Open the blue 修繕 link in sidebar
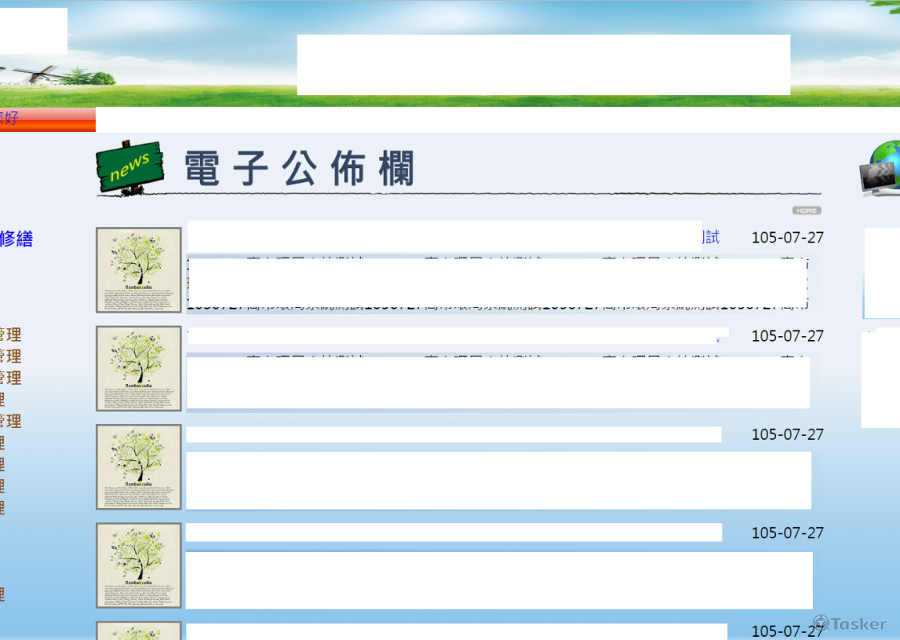This screenshot has height=640, width=900. [16, 238]
